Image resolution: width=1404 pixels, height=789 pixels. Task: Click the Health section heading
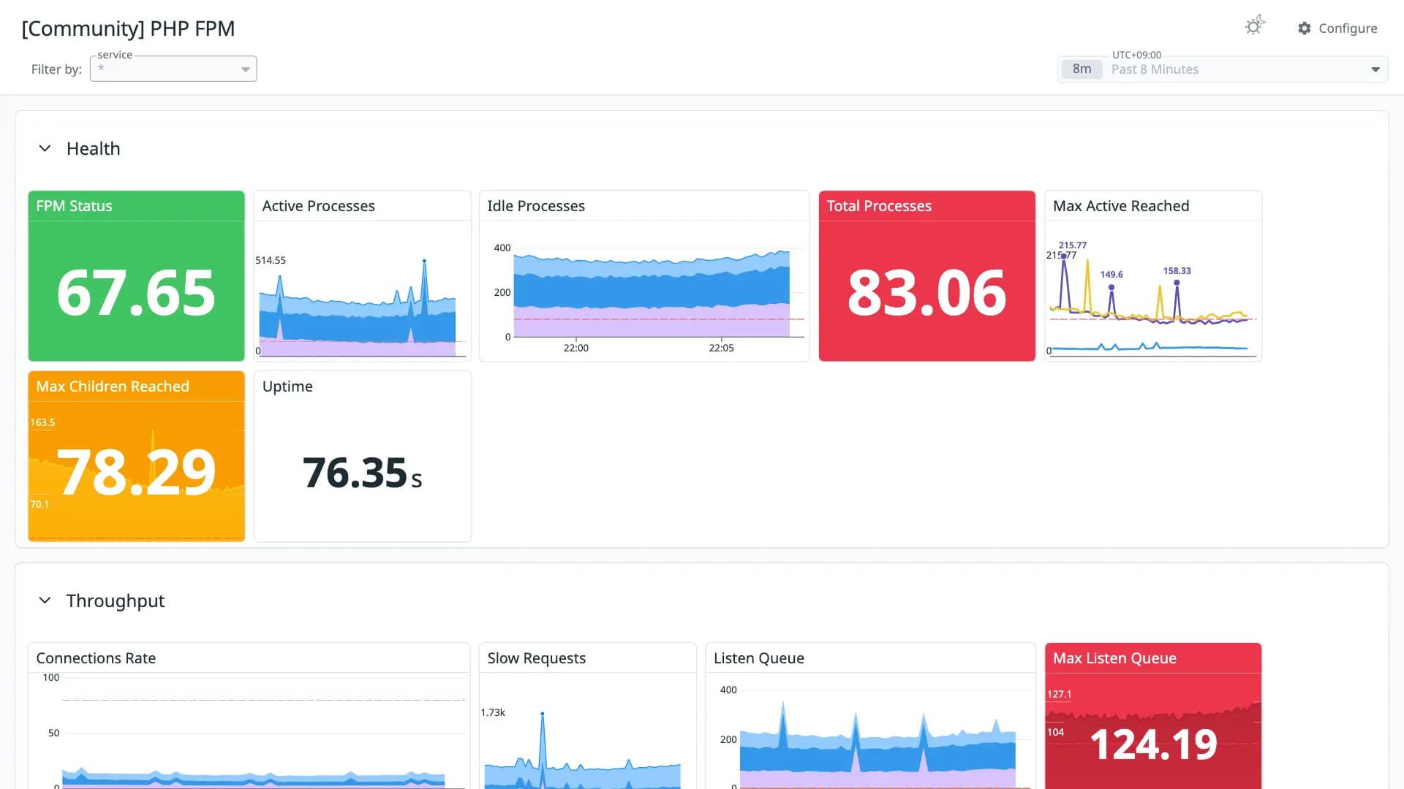pyautogui.click(x=93, y=148)
